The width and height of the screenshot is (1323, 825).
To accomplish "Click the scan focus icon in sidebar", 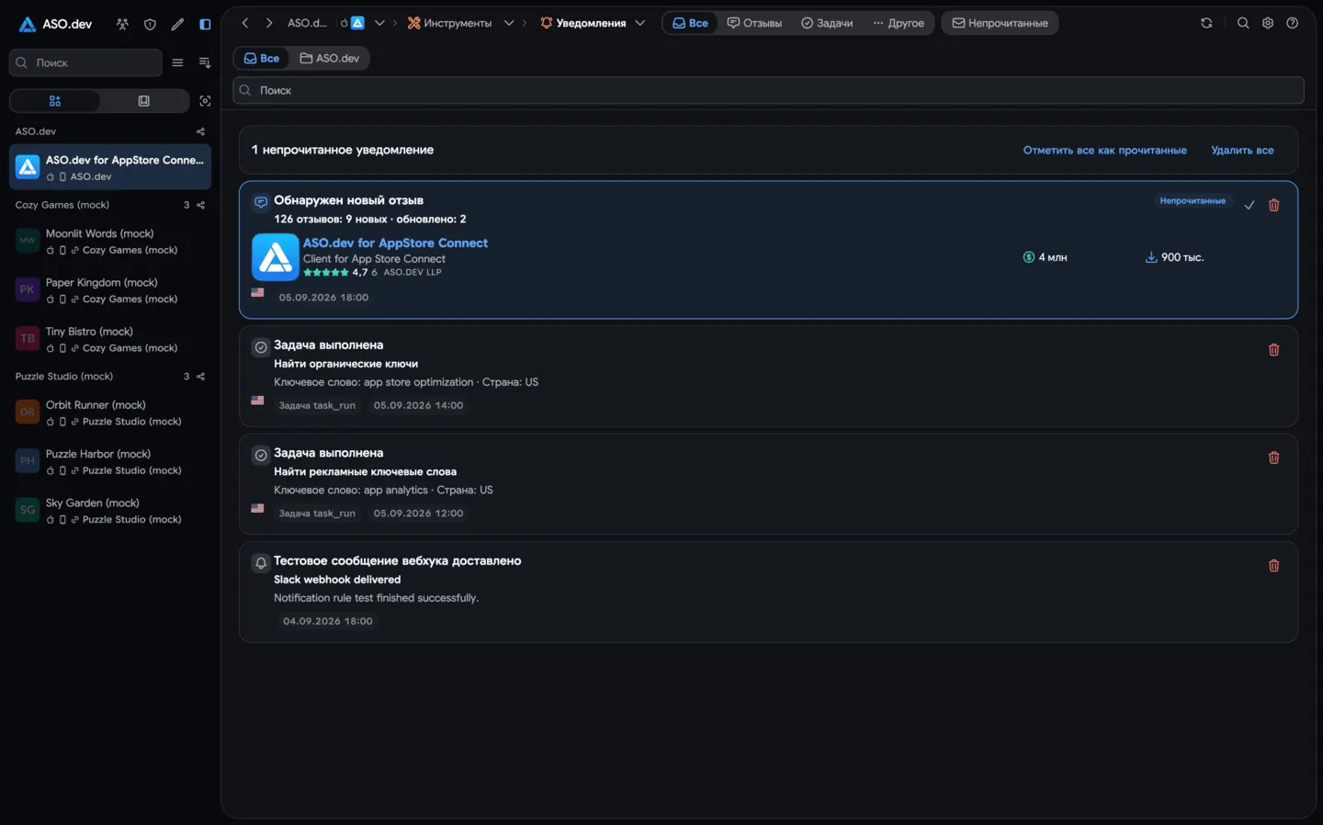I will pyautogui.click(x=205, y=101).
